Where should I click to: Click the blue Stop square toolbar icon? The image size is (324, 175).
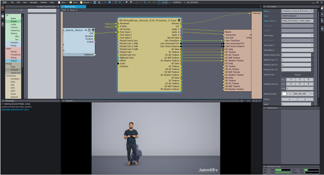pyautogui.click(x=109, y=2)
